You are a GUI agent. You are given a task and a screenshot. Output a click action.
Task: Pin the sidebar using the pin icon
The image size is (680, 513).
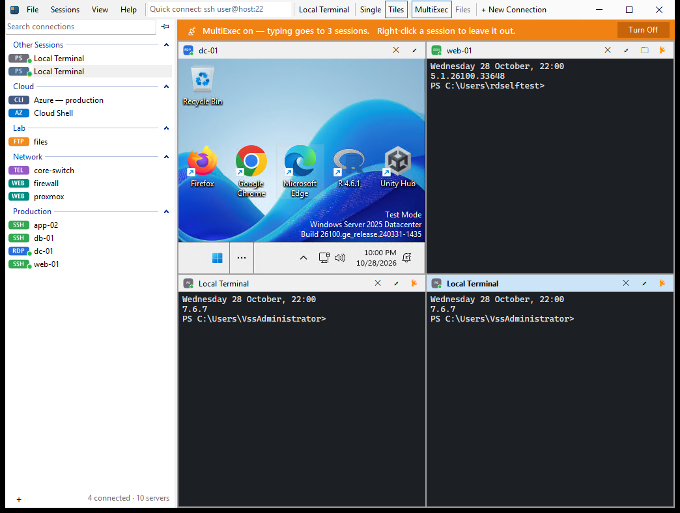[x=165, y=27]
